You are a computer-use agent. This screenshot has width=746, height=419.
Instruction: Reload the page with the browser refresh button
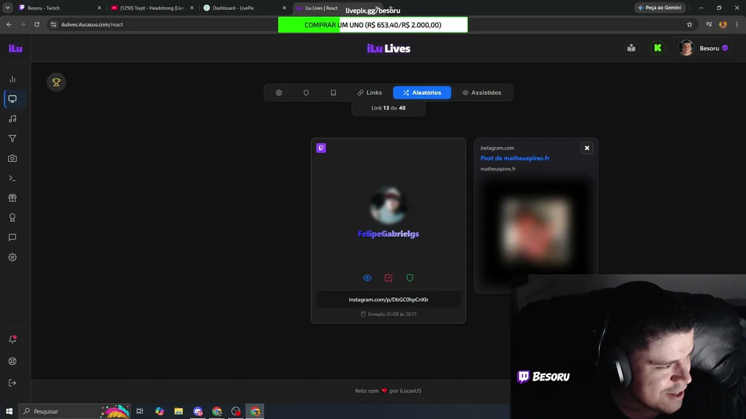coord(37,24)
